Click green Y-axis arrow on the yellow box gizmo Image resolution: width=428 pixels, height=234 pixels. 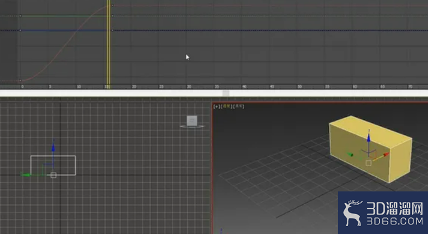pyautogui.click(x=350, y=154)
